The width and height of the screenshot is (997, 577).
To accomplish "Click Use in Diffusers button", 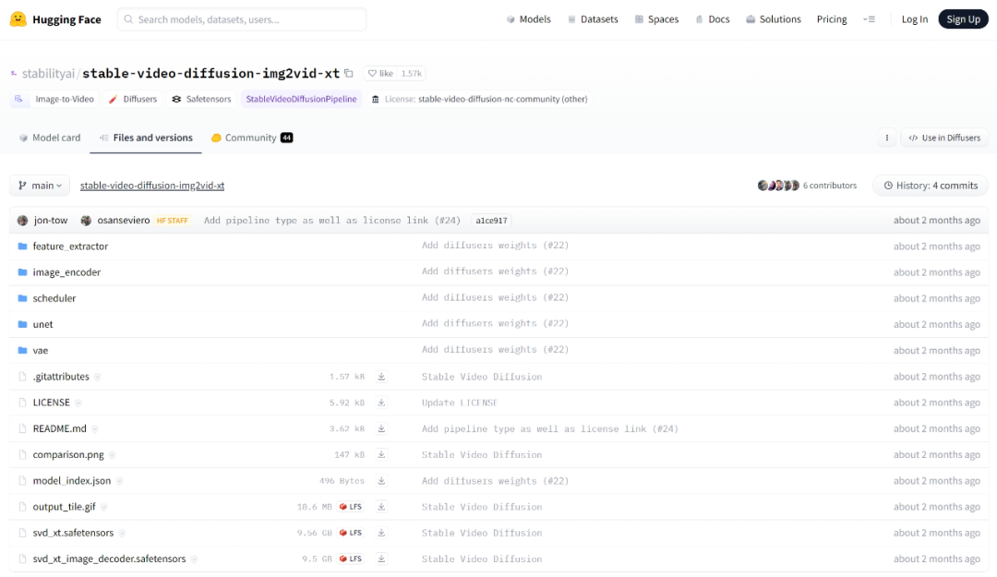I will tap(944, 138).
